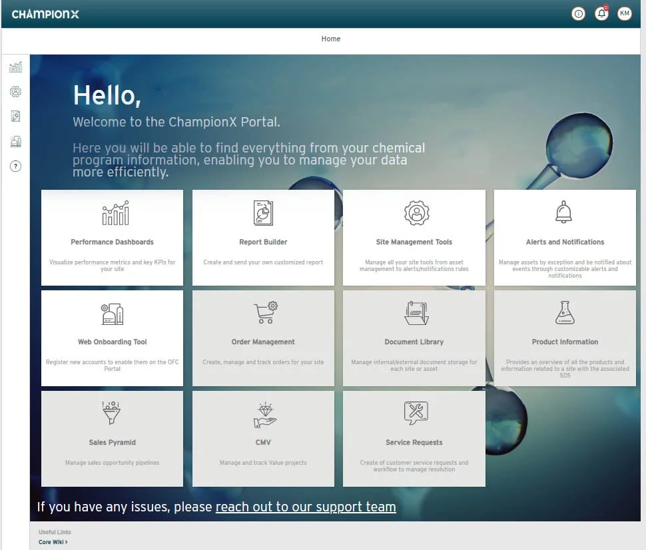Click the ChampionX logo in header
The width and height of the screenshot is (646, 550).
coord(45,14)
